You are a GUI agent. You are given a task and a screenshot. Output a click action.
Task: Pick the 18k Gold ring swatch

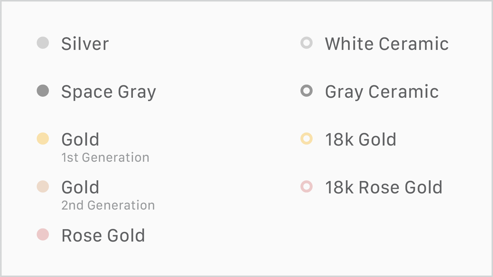pos(306,139)
